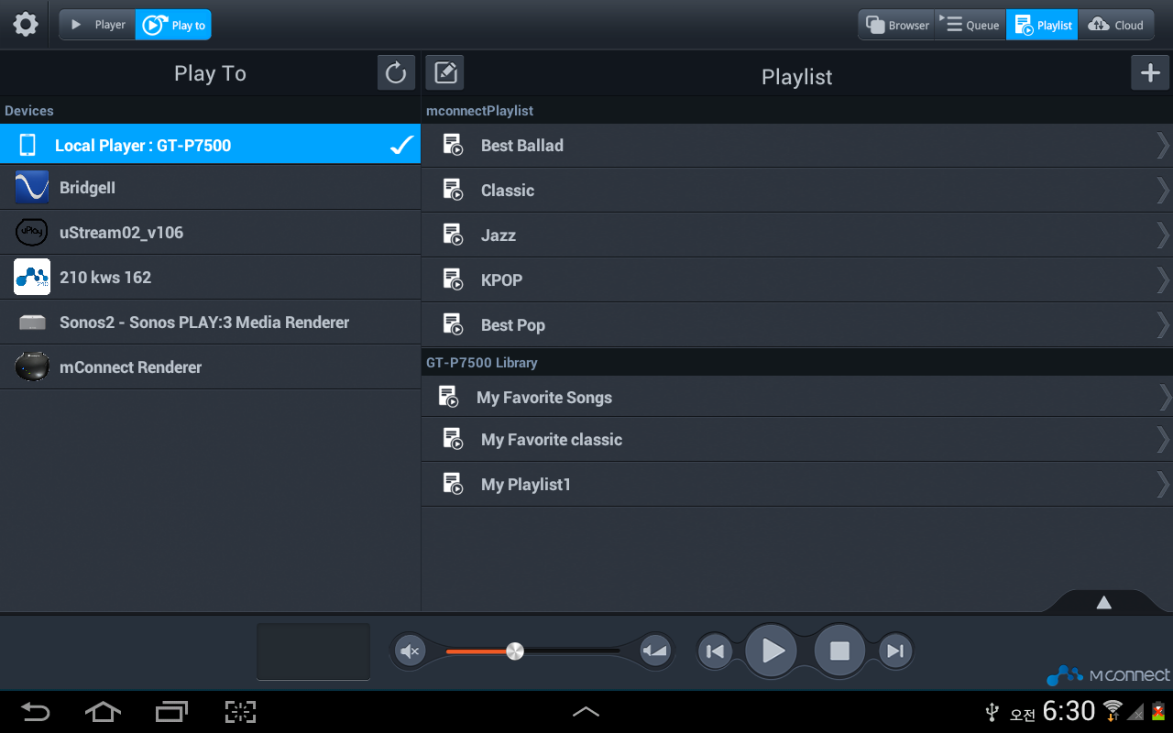Expand KPOP with its chevron
Image resolution: width=1173 pixels, height=733 pixels.
click(1163, 279)
